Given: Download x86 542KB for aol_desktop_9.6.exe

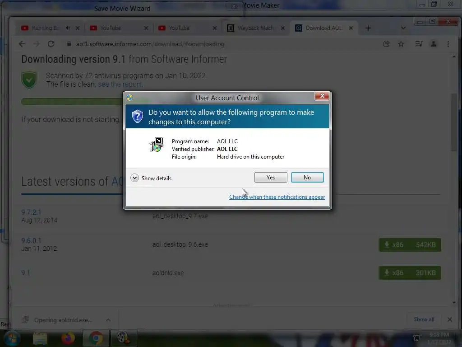Looking at the screenshot, I should pos(410,244).
